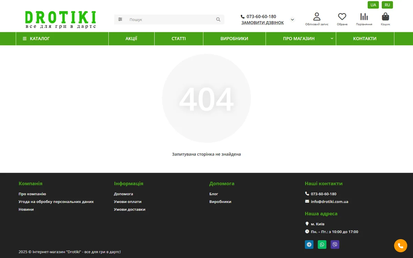The width and height of the screenshot is (413, 258).
Task: Open the user account icon
Action: (x=317, y=17)
